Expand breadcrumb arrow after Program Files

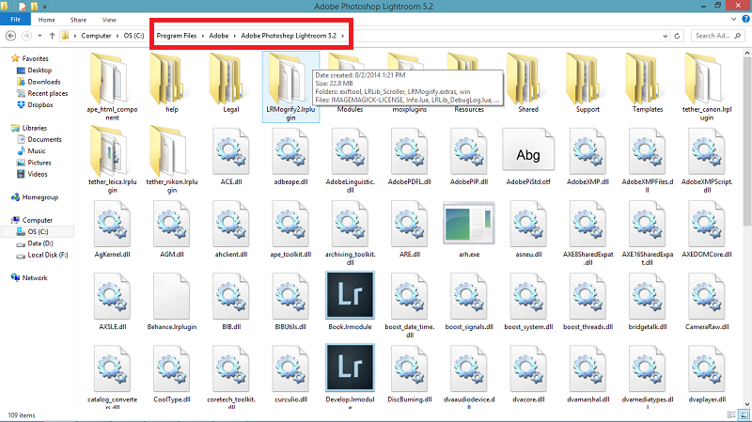coord(203,36)
